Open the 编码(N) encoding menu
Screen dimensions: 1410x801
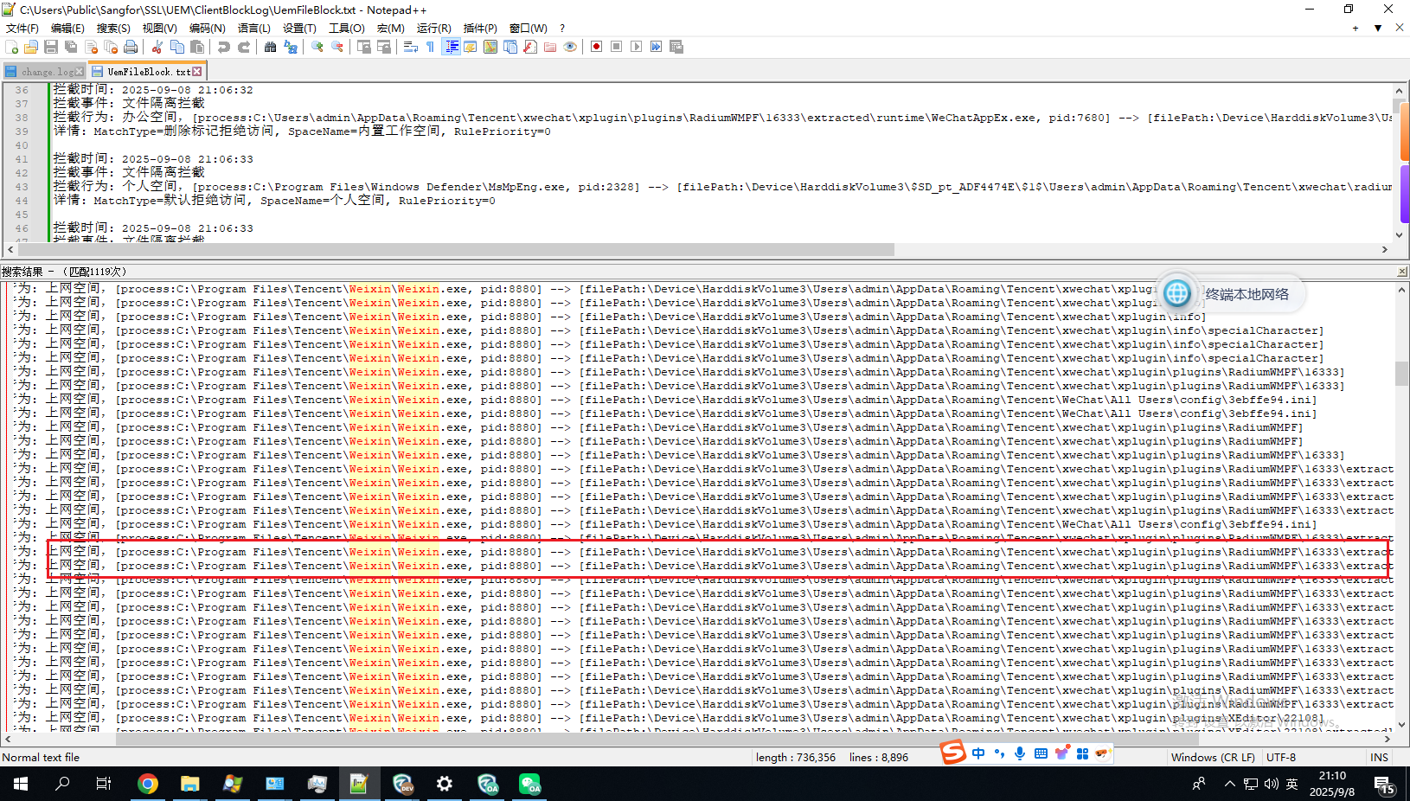(207, 29)
